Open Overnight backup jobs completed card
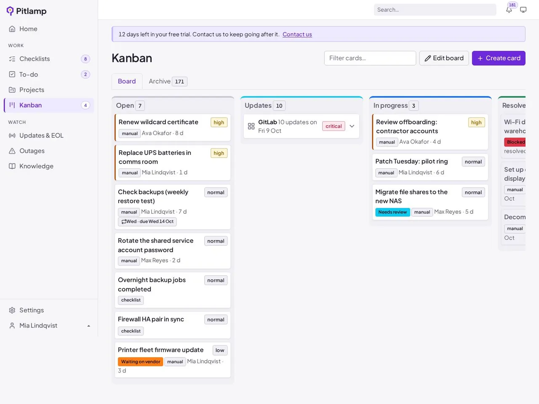 coord(173,290)
